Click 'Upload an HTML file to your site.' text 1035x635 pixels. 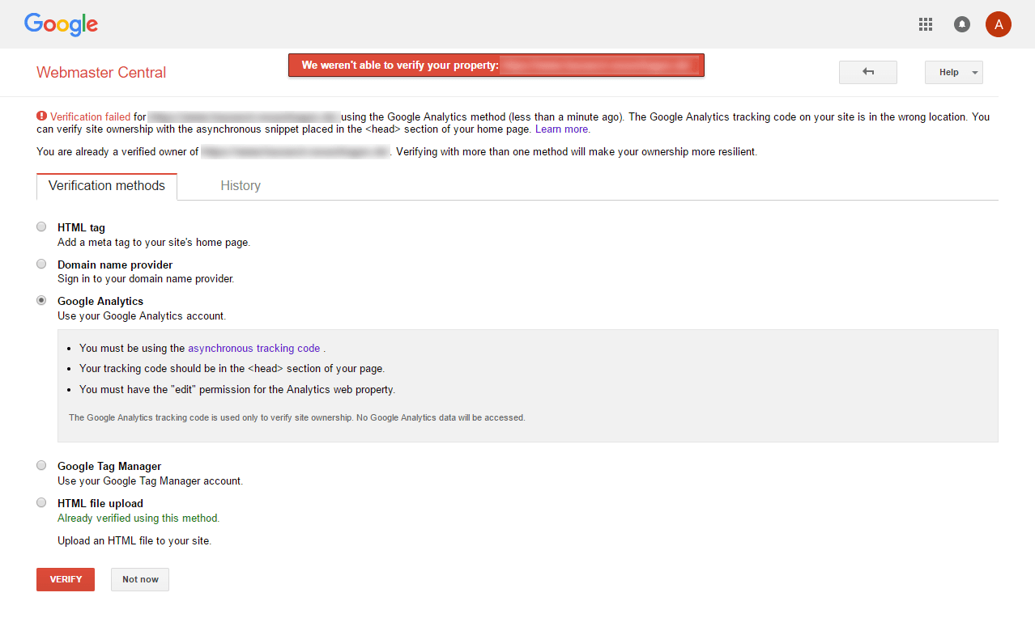click(134, 541)
